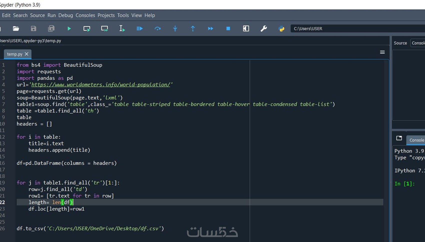
Task: Open file with folder icon
Action: pos(16,28)
